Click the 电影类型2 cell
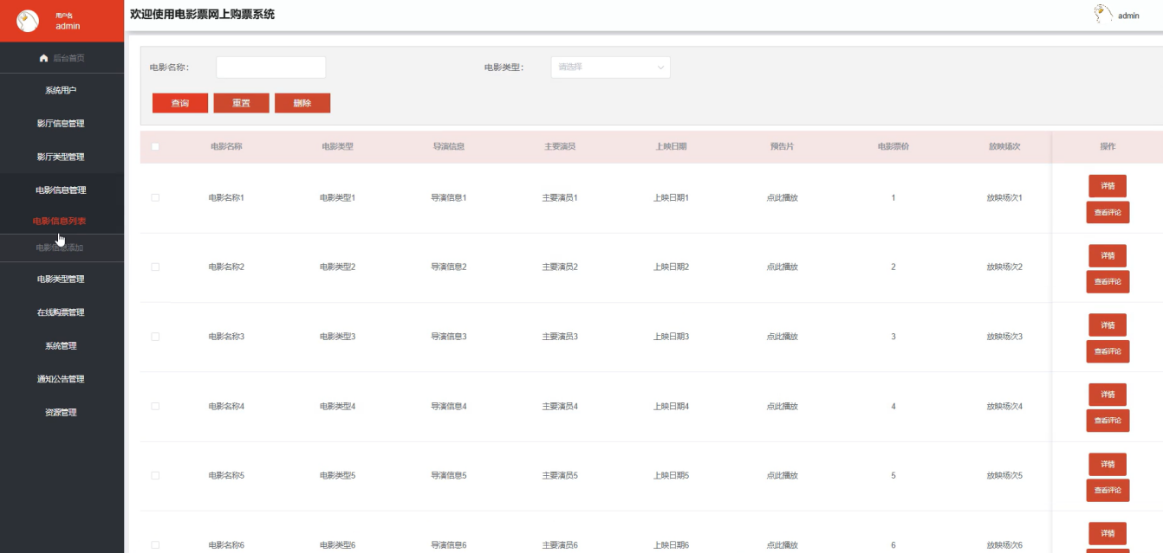Viewport: 1163px width, 553px height. pos(337,267)
